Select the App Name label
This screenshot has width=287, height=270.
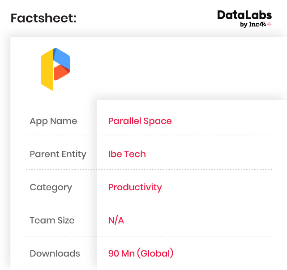coord(53,121)
